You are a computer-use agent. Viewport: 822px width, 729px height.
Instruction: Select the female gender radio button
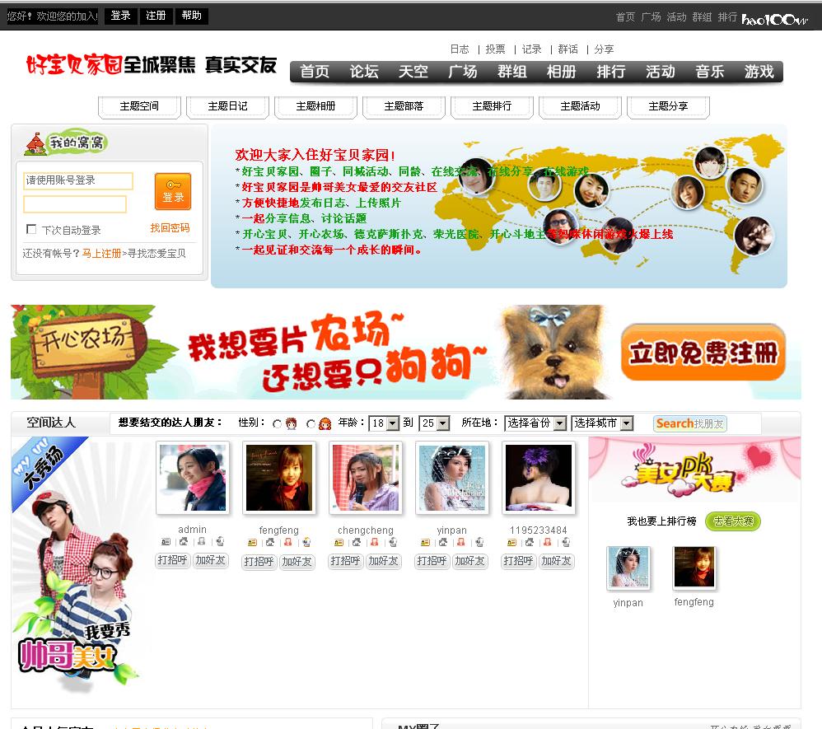311,423
